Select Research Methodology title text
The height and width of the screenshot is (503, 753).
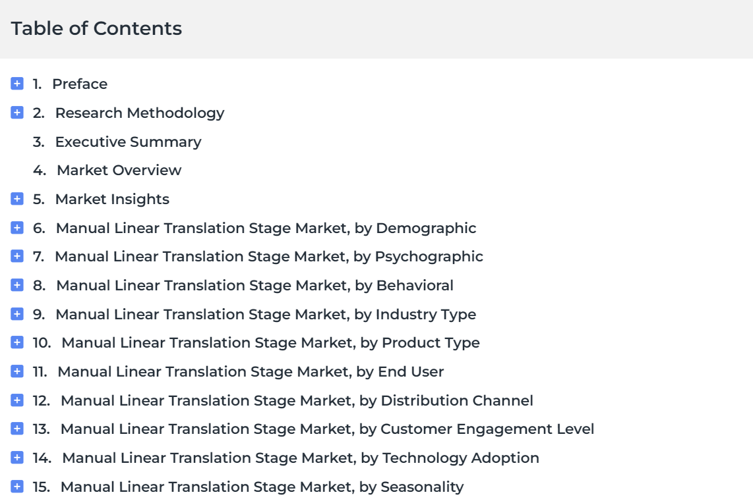click(140, 113)
